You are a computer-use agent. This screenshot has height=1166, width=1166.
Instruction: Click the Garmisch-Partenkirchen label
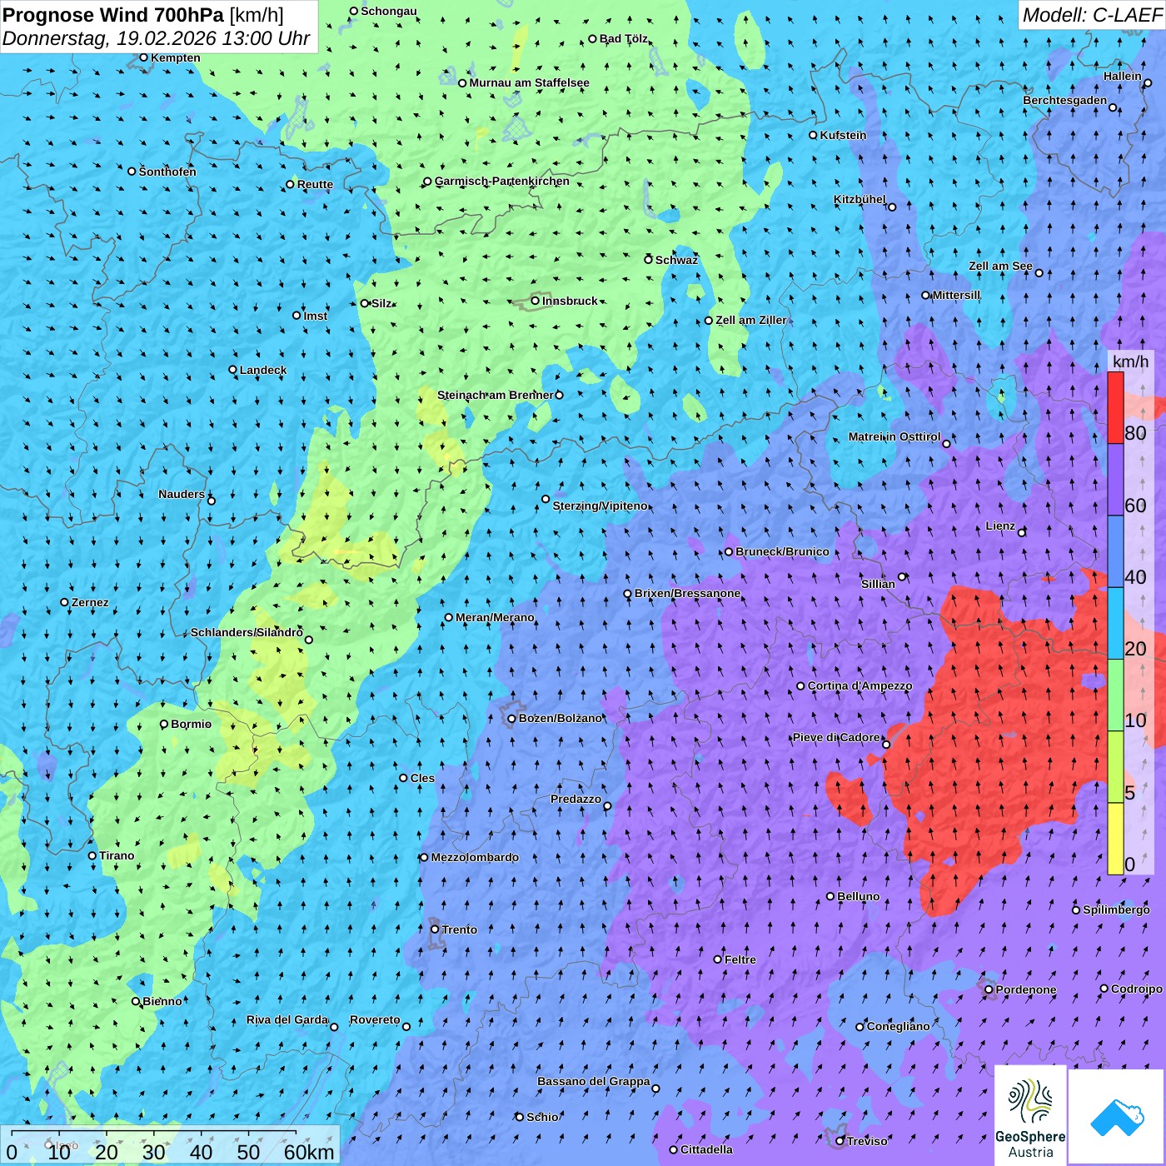pos(502,181)
